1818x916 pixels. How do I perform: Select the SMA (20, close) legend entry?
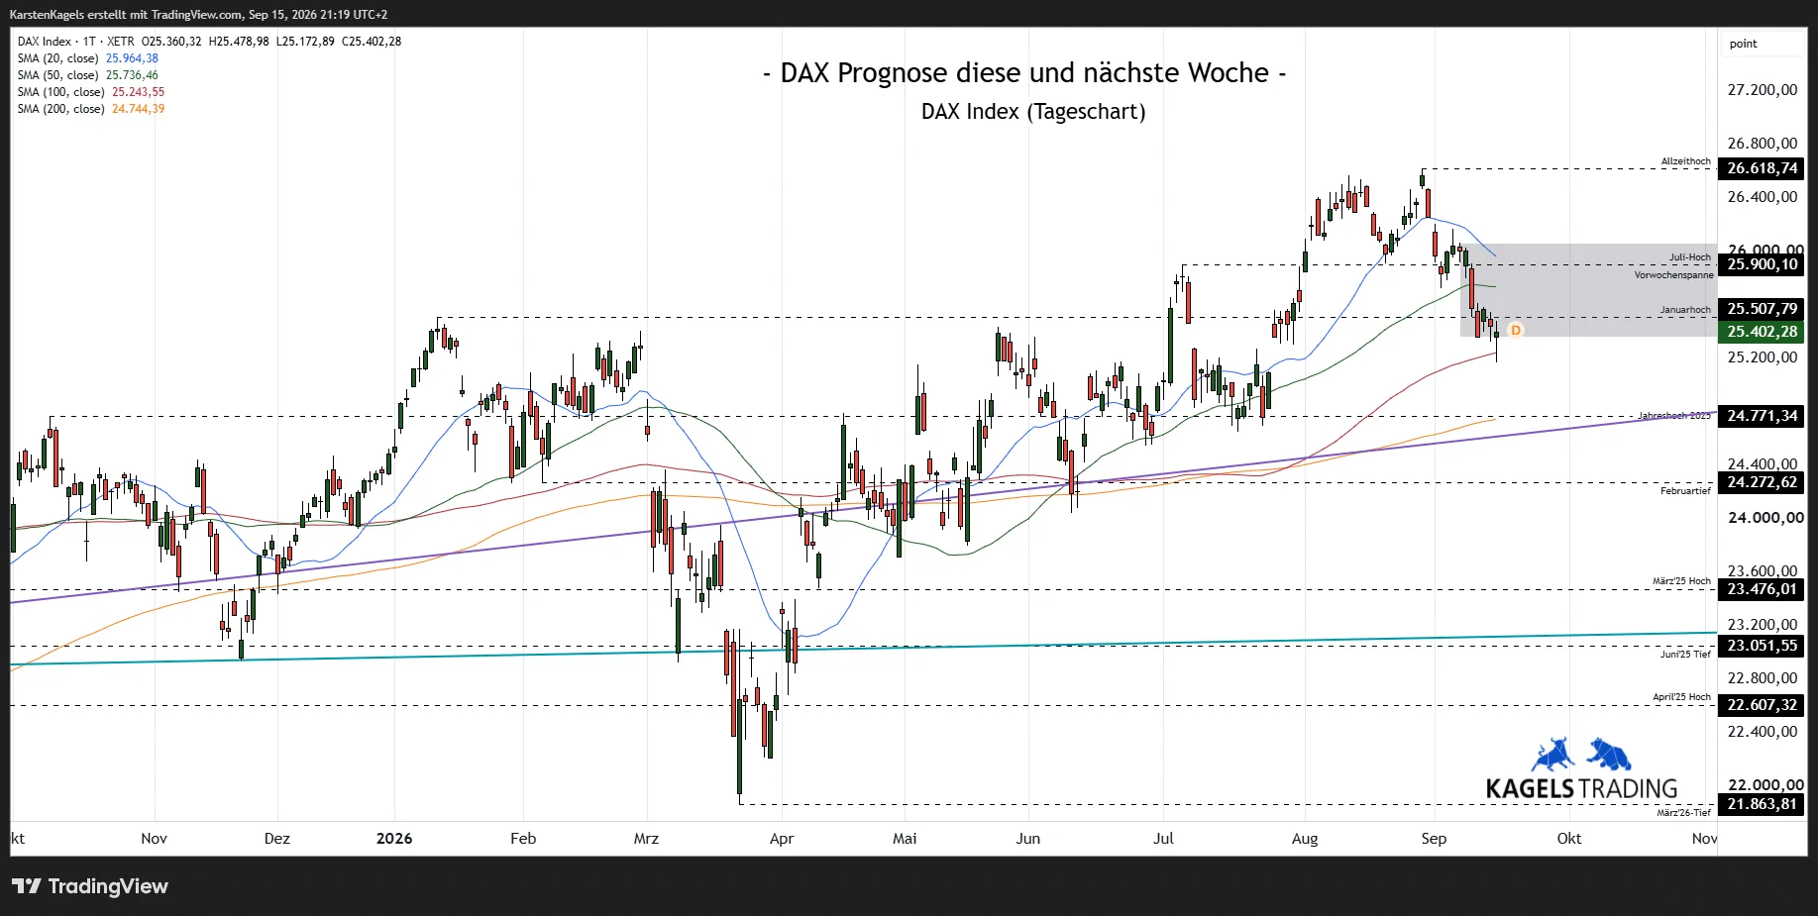tap(87, 58)
